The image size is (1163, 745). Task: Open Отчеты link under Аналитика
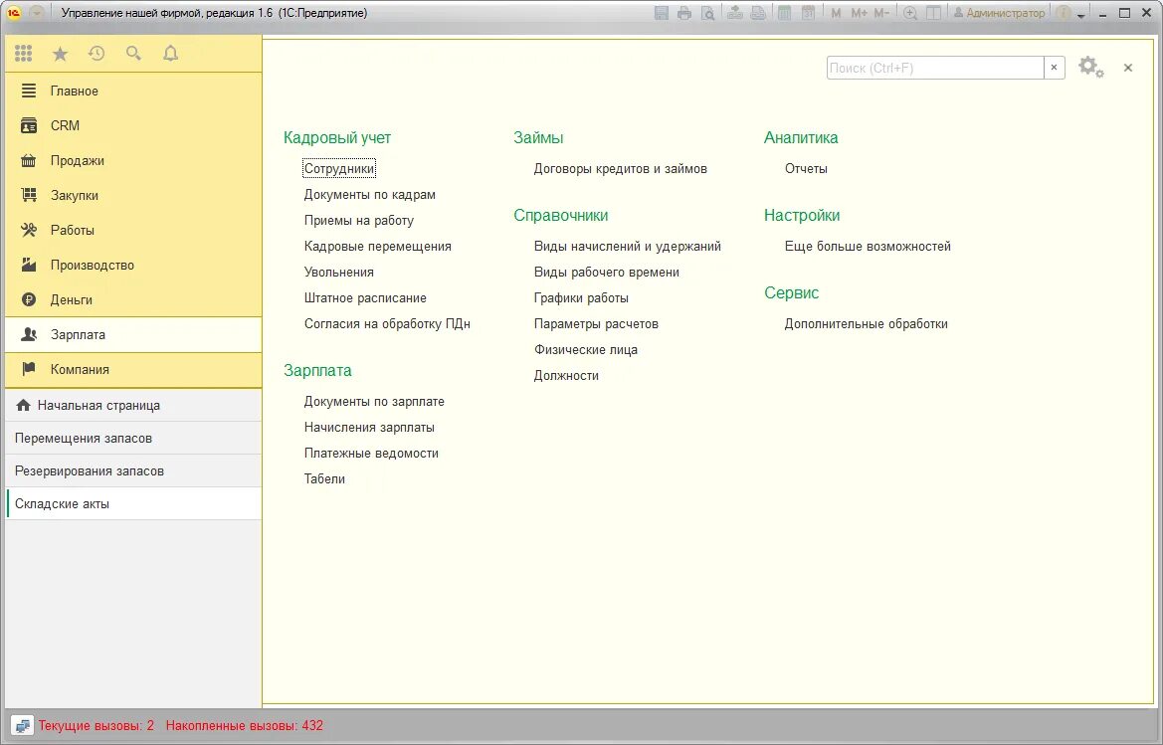click(806, 168)
